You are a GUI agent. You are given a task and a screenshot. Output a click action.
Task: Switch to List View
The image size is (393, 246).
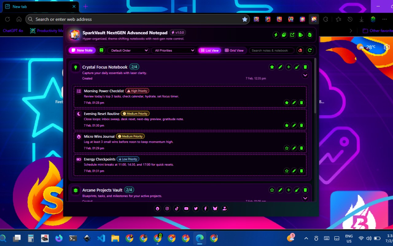click(x=210, y=50)
